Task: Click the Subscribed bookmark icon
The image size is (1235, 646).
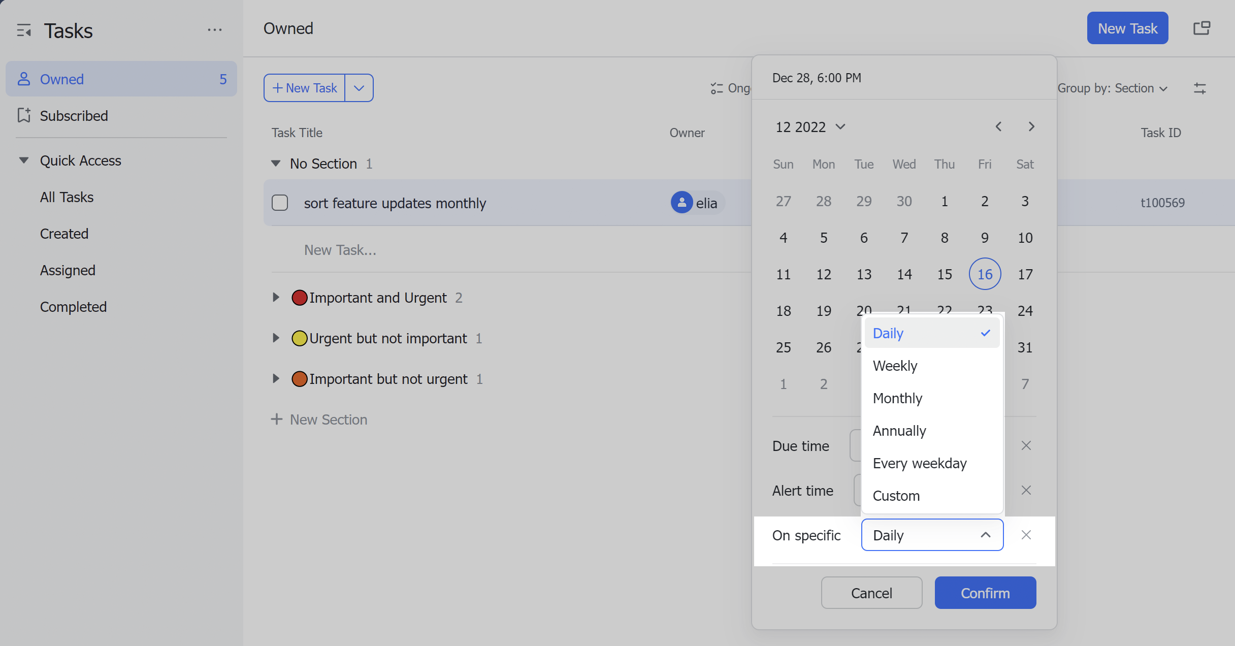Action: coord(23,115)
